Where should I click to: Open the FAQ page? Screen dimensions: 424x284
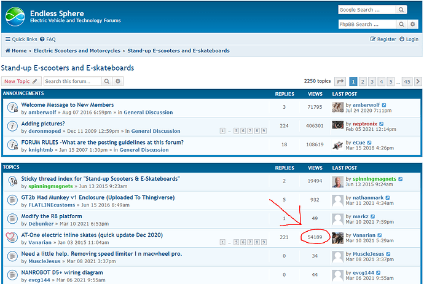[x=48, y=39]
